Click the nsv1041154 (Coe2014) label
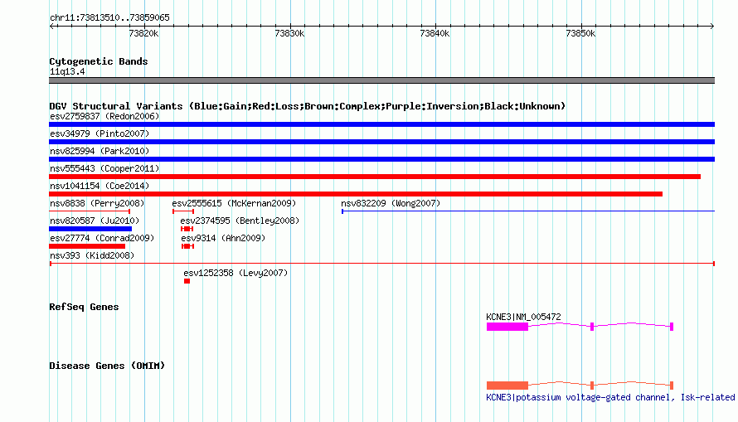Screen dimensions: 738x422 coord(100,186)
